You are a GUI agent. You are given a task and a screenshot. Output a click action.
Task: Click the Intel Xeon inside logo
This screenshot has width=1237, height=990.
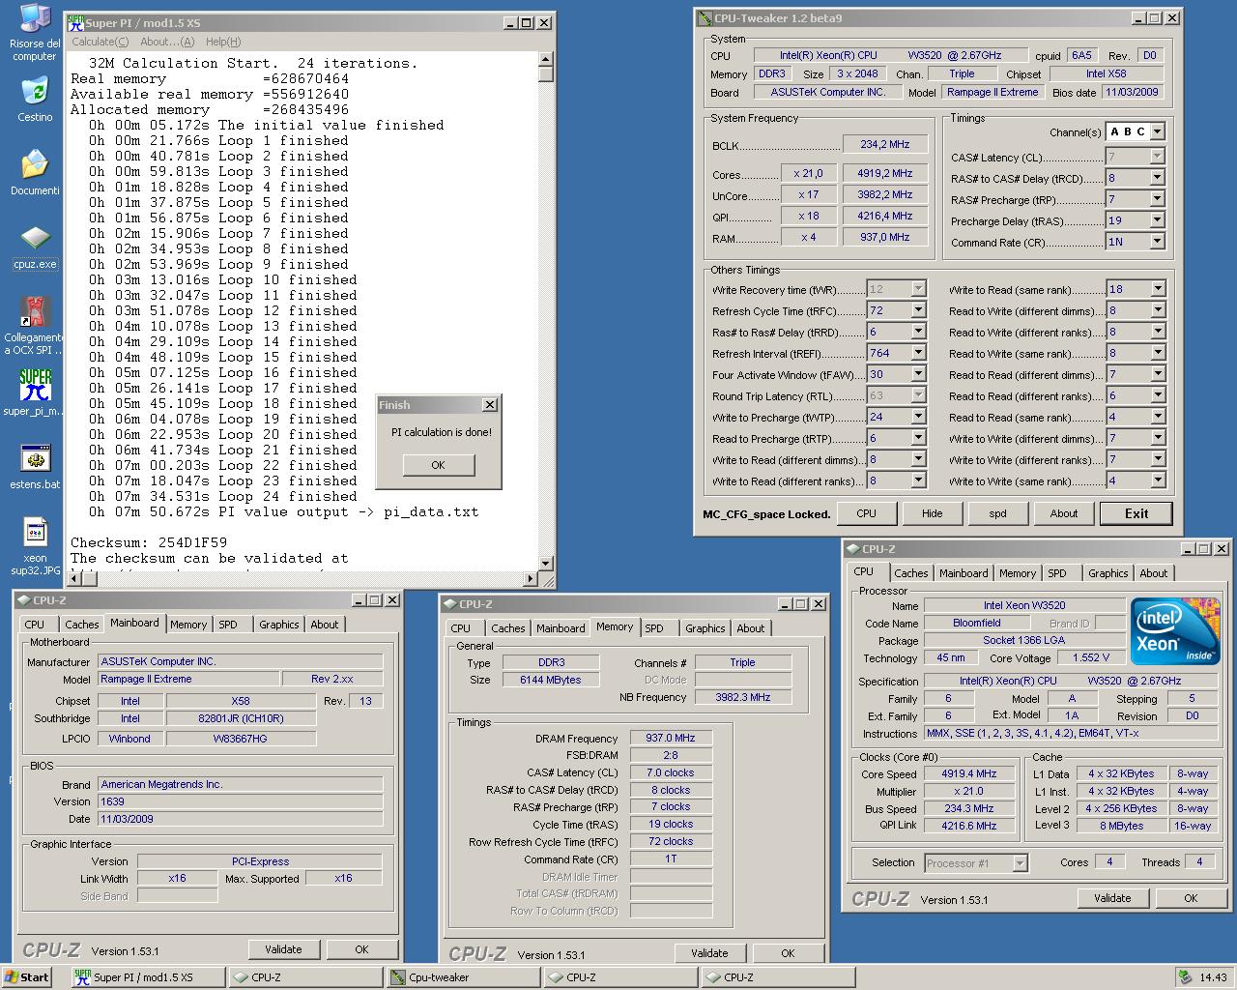1175,631
